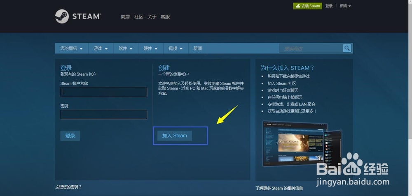Open the 关于 header link

pos(152,17)
